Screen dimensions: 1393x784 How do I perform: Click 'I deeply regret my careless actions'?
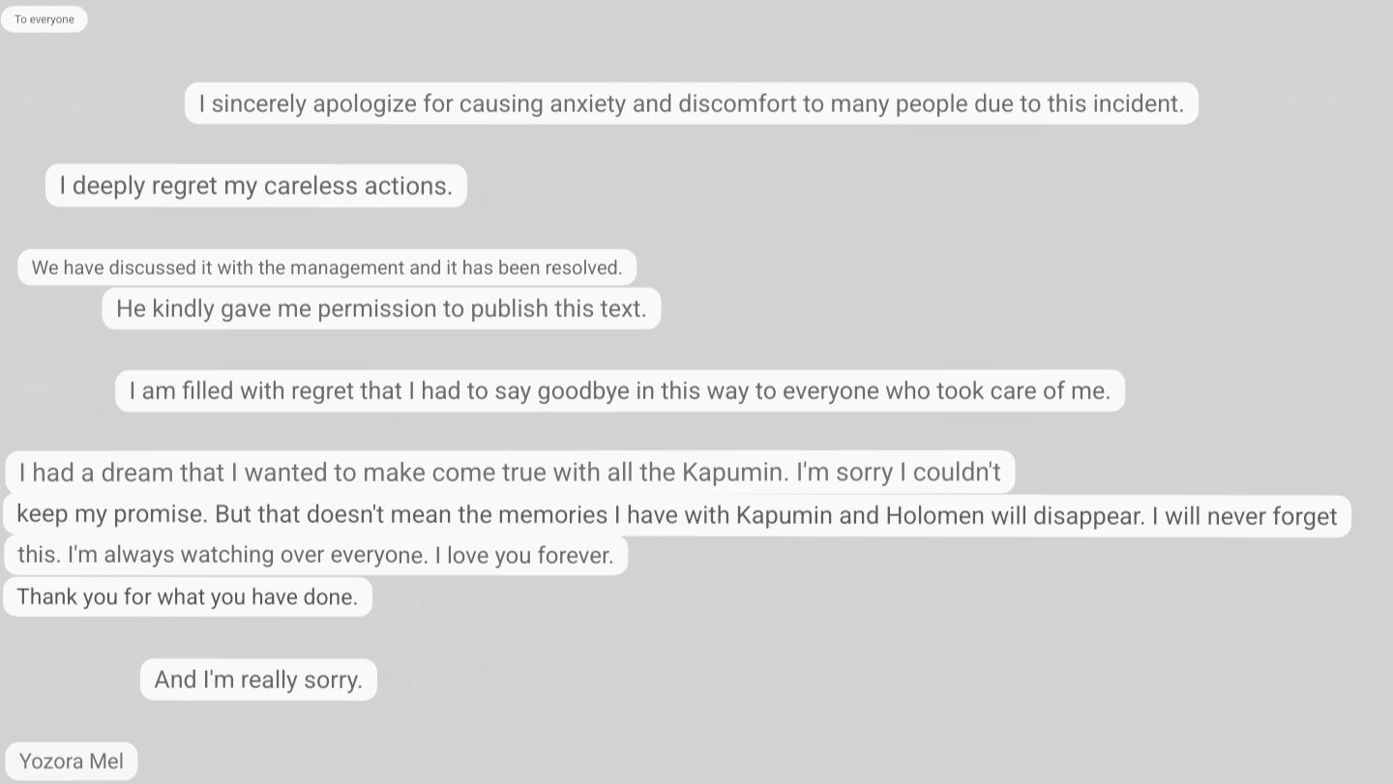pos(256,186)
